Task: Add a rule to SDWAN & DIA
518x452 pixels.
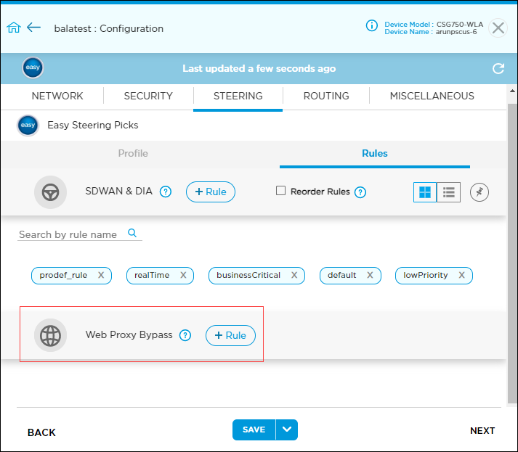Action: [211, 192]
